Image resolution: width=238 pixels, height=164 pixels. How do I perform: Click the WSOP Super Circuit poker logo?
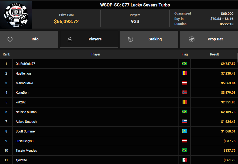point(16,15)
